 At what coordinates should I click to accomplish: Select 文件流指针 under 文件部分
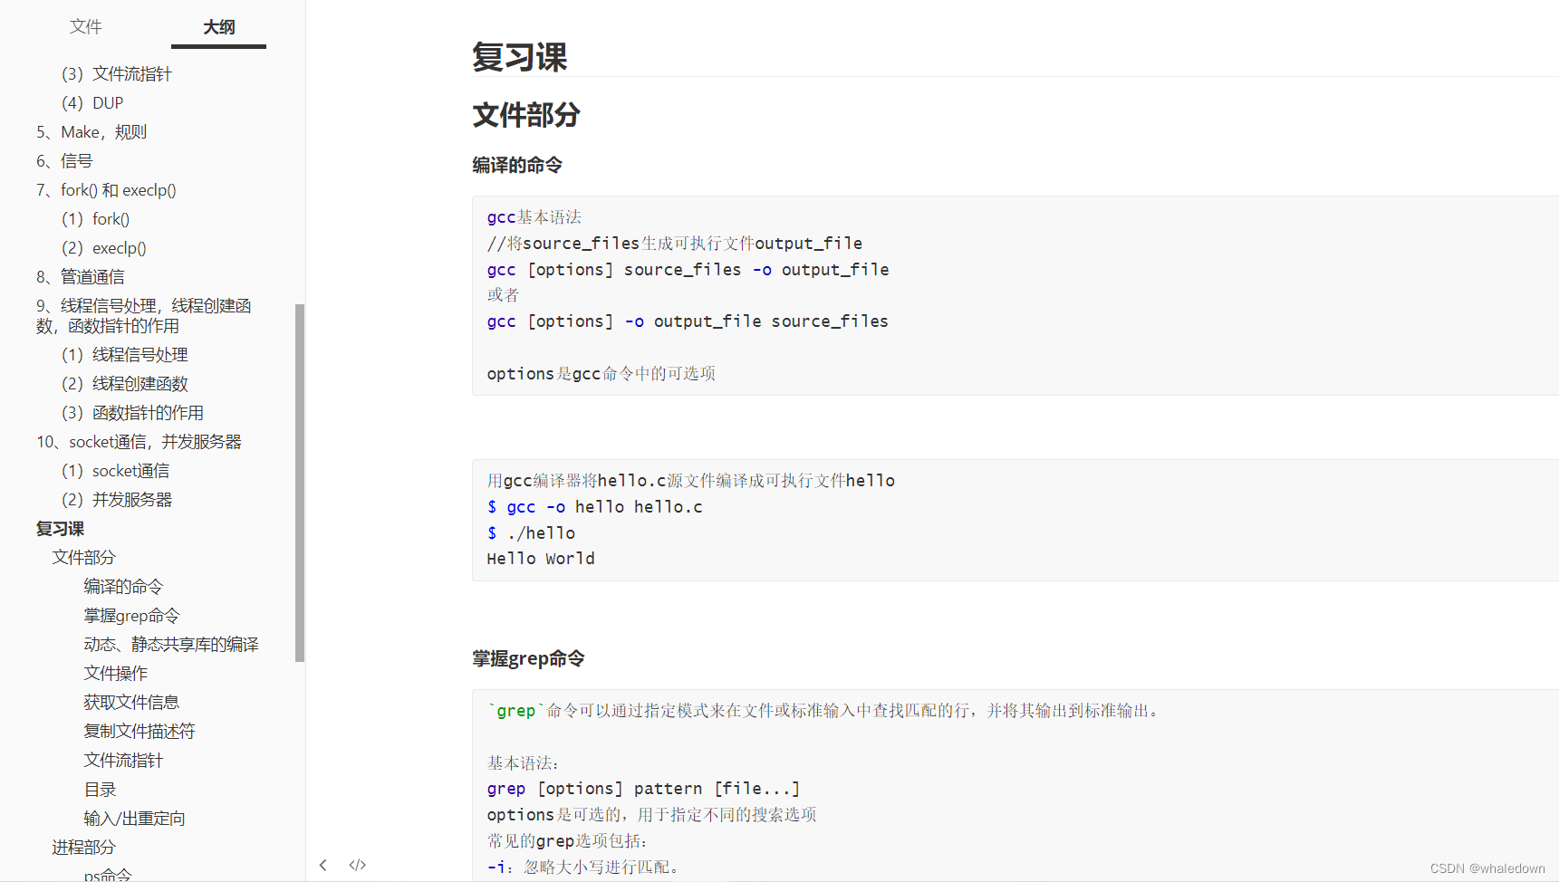pyautogui.click(x=123, y=760)
